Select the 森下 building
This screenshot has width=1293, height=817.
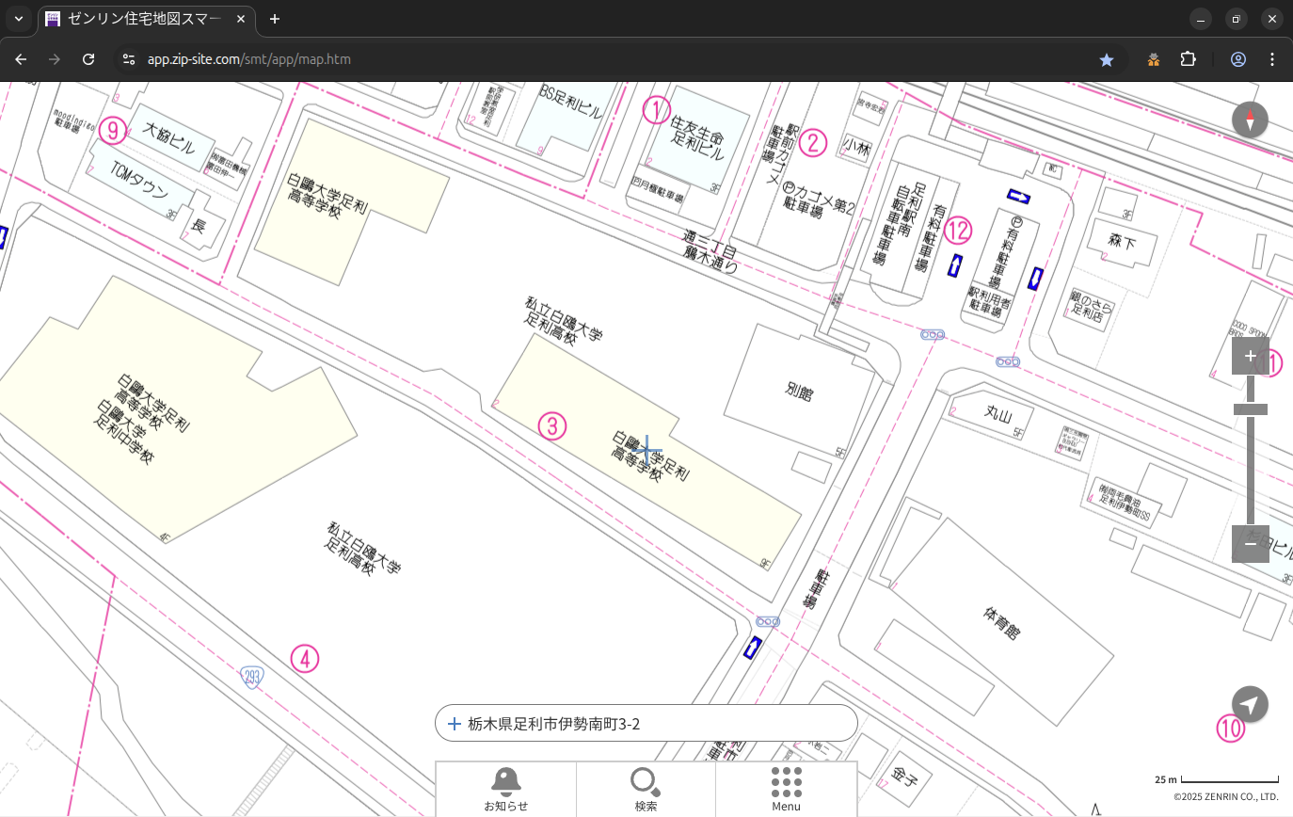point(1122,243)
